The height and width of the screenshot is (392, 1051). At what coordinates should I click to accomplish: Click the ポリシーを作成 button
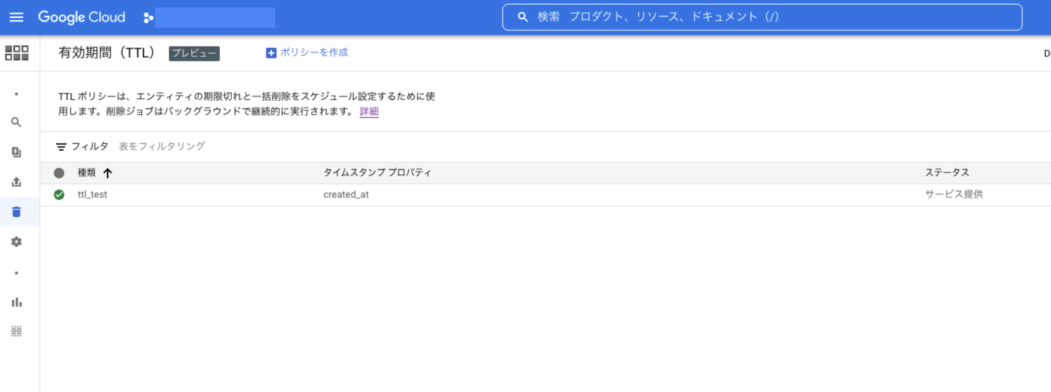(x=307, y=53)
